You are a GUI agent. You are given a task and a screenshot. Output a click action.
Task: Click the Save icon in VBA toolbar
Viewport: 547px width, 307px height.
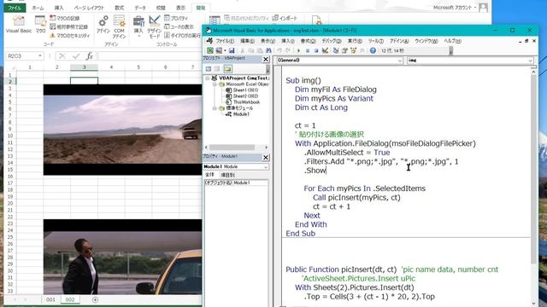(x=232, y=51)
